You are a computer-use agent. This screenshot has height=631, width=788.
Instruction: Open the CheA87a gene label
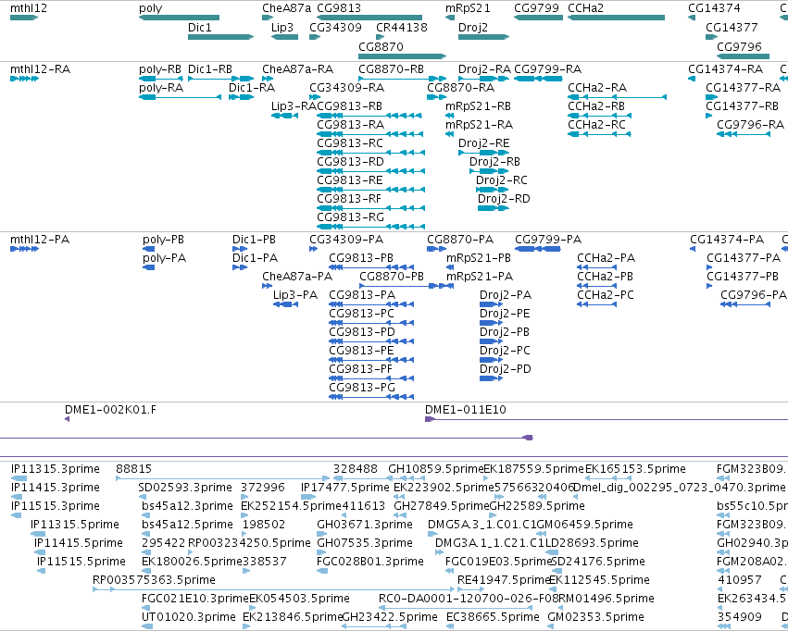[x=286, y=8]
